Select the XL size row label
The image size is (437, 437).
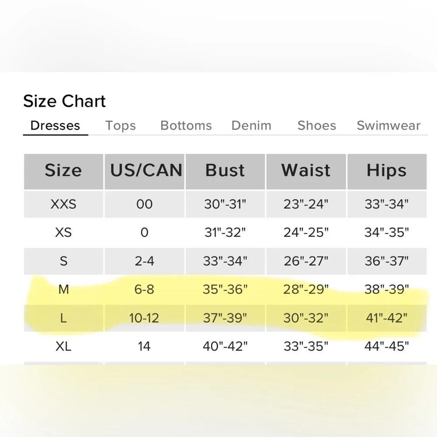(x=63, y=347)
